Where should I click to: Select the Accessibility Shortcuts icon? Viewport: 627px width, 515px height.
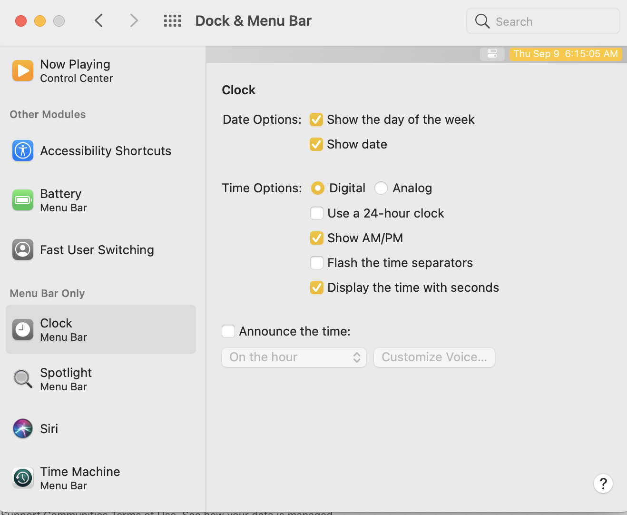point(23,151)
